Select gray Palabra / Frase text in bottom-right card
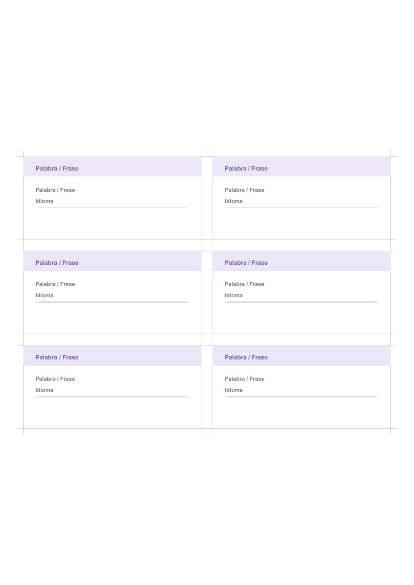414x585 pixels. click(x=244, y=379)
